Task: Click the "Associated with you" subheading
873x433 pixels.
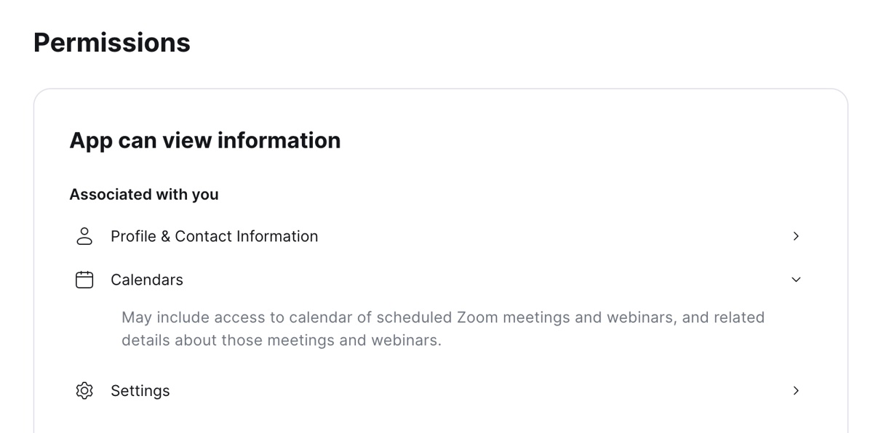Action: click(144, 195)
